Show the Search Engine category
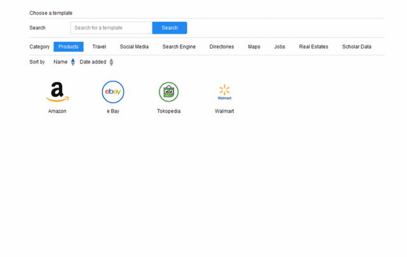 [x=179, y=46]
